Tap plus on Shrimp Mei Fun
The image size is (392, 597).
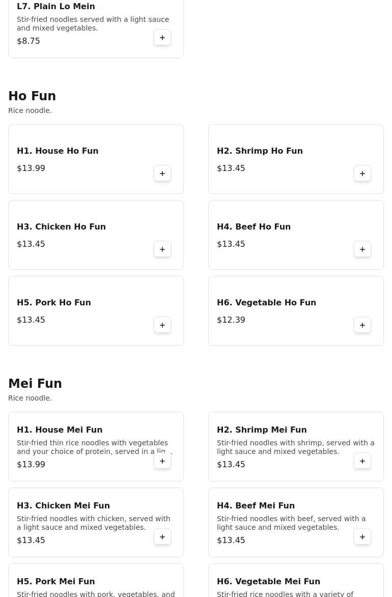(x=362, y=461)
